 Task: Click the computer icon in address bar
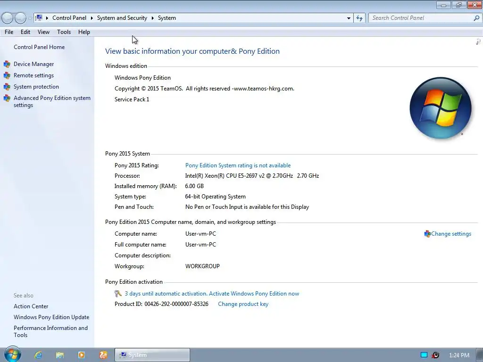39,18
